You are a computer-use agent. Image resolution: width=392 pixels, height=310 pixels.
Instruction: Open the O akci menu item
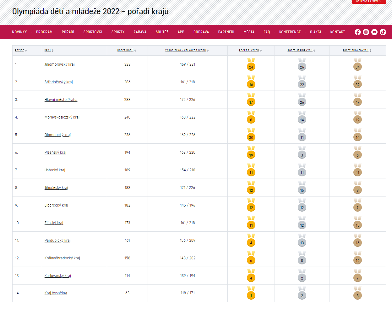point(315,32)
